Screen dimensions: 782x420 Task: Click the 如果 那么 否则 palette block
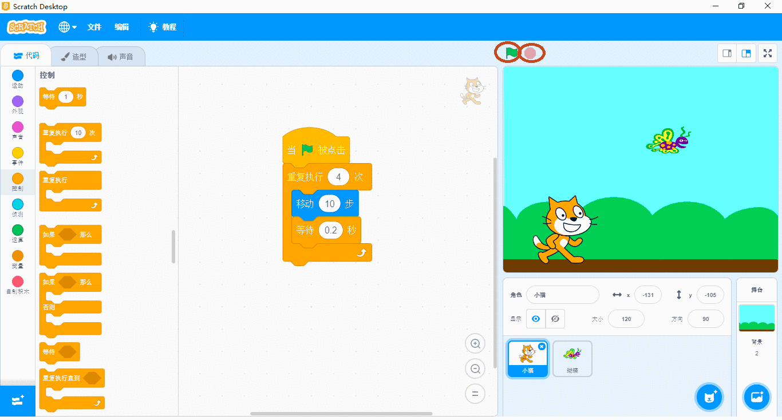(x=70, y=304)
